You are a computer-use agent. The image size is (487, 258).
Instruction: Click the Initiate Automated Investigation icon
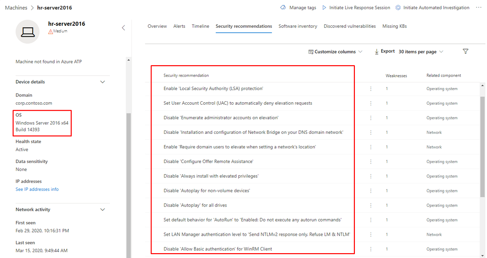398,7
